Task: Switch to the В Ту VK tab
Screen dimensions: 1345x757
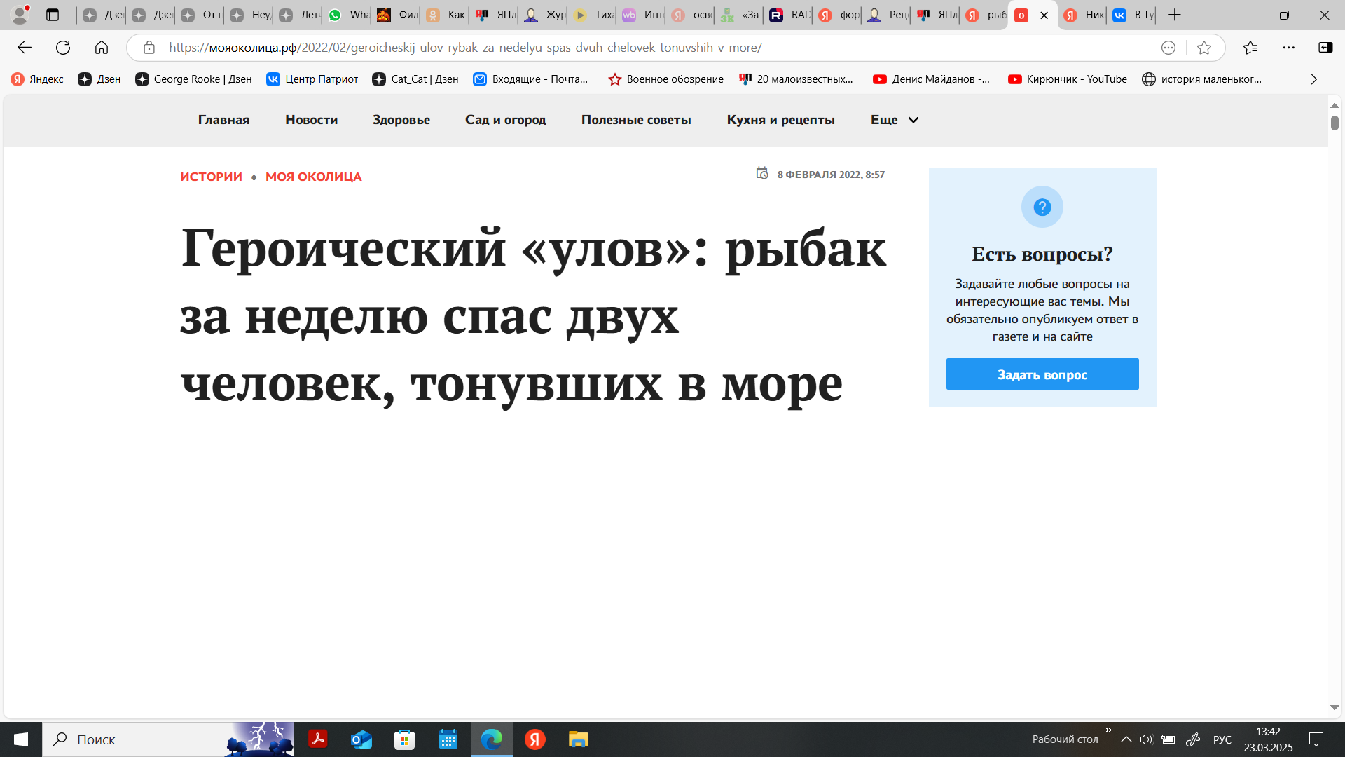Action: pos(1133,15)
